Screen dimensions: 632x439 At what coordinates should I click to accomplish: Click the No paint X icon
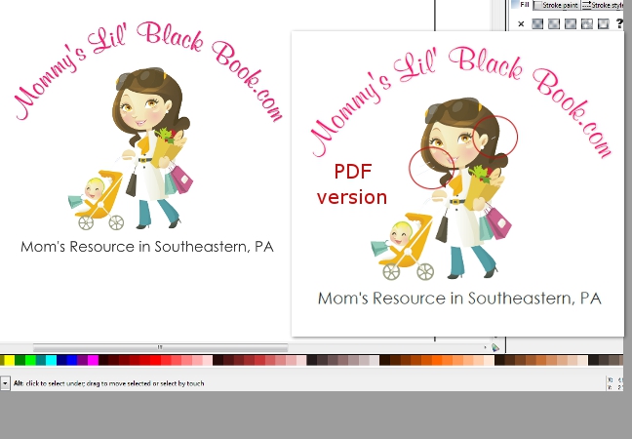pyautogui.click(x=521, y=23)
